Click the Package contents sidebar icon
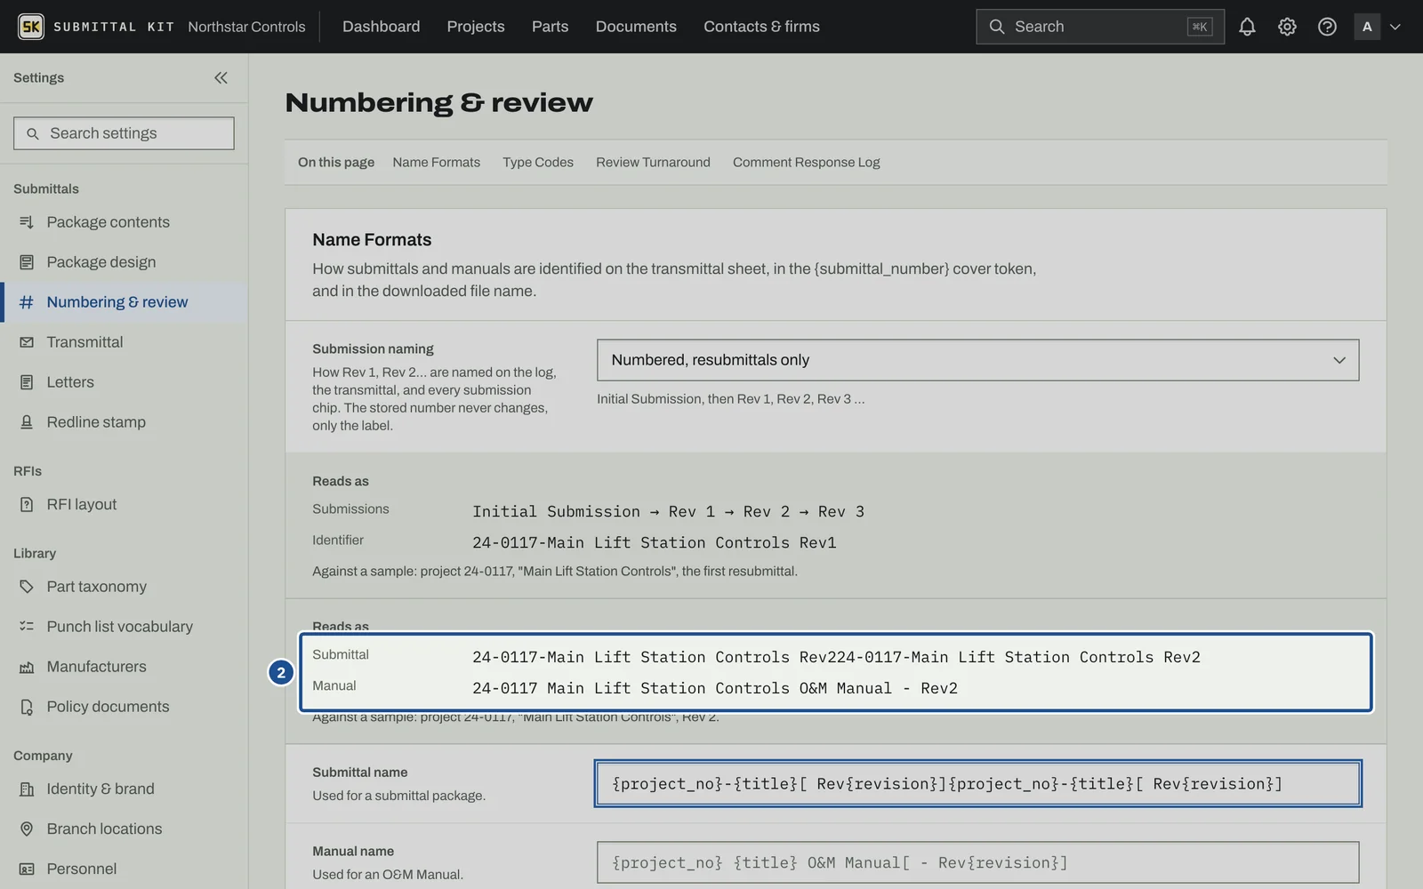Viewport: 1423px width, 889px height. [27, 222]
